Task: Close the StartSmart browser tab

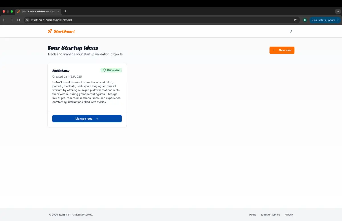Action: 58,11
